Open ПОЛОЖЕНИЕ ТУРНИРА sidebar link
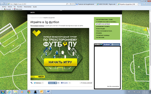The height and width of the screenshot is (94, 151). pyautogui.click(x=103, y=26)
